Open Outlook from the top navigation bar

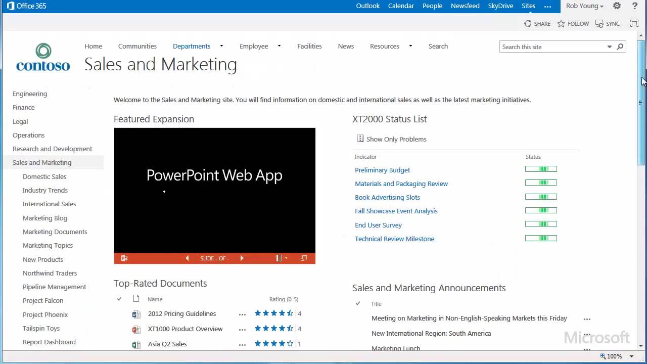367,6
